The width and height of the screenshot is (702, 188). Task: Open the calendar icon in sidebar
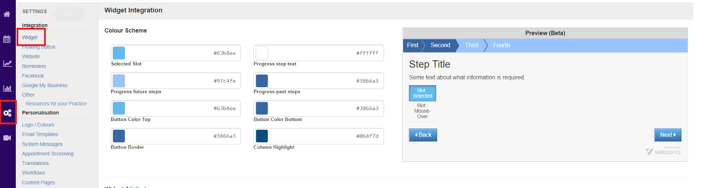tap(7, 39)
